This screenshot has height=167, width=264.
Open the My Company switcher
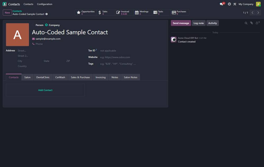(x=246, y=4)
